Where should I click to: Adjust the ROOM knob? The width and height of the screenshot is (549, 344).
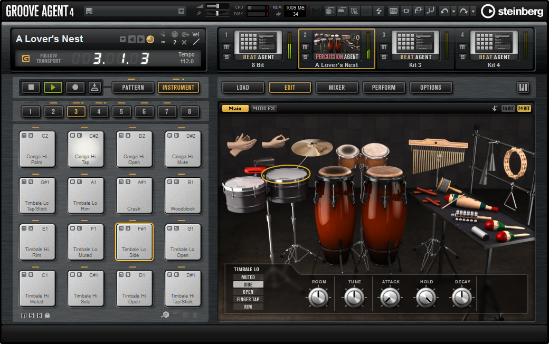319,298
